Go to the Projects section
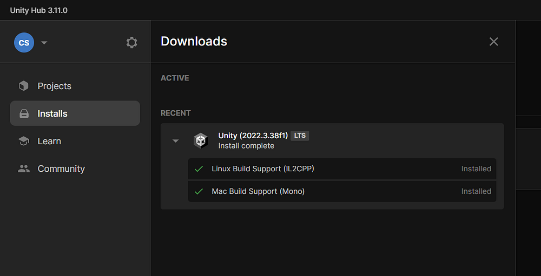The image size is (541, 276). click(75, 86)
